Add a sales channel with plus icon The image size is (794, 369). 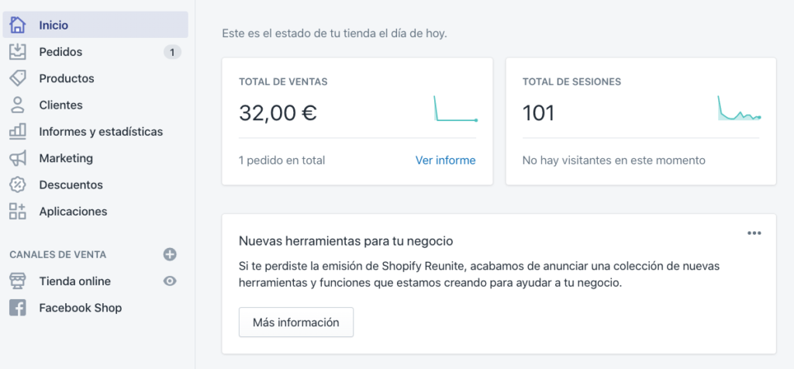coord(170,254)
